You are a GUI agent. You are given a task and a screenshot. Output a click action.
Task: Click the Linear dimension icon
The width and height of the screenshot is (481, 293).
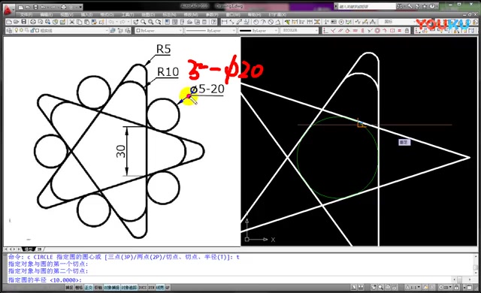224,22
